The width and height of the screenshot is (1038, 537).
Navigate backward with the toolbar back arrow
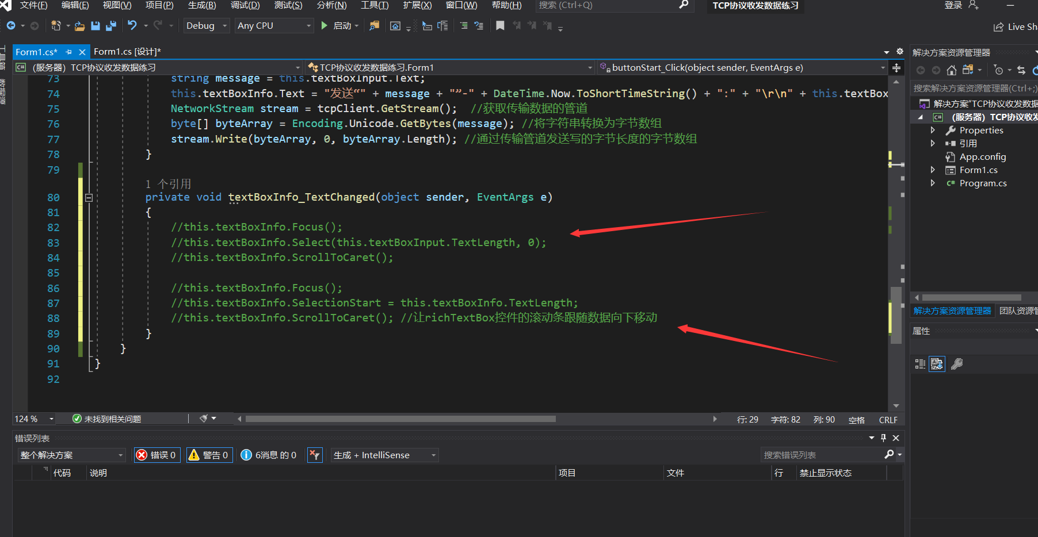11,26
